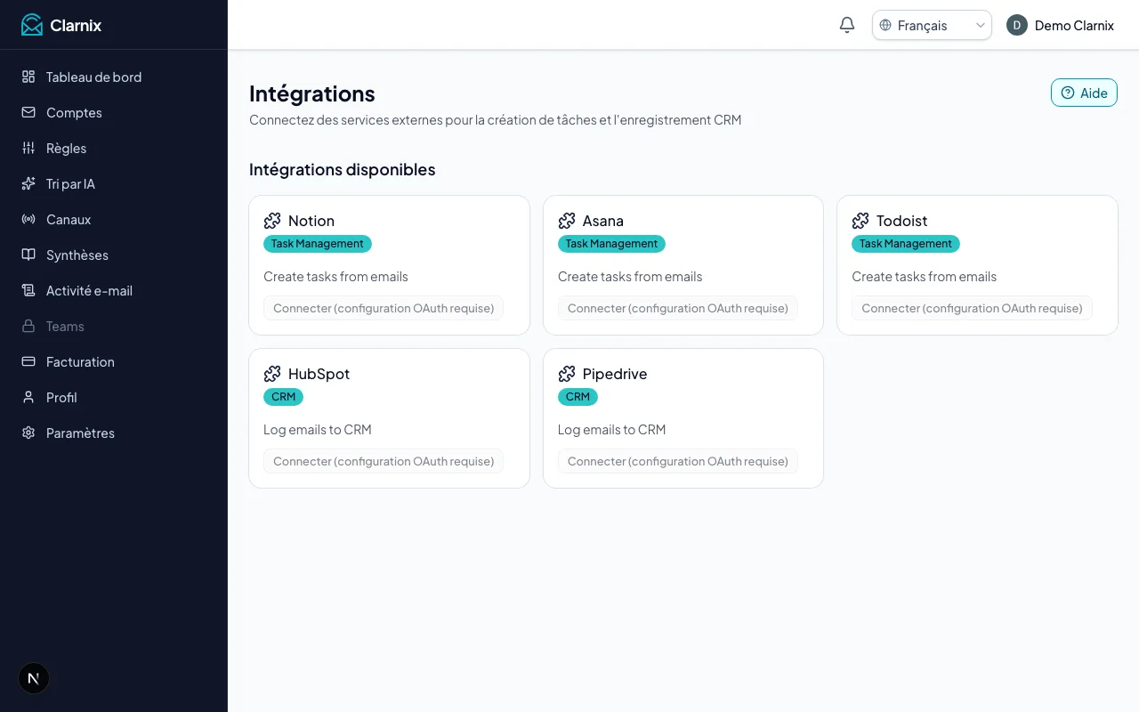The width and height of the screenshot is (1139, 712).
Task: Click 'Create tasks from emails' under Notion
Action: point(335,277)
